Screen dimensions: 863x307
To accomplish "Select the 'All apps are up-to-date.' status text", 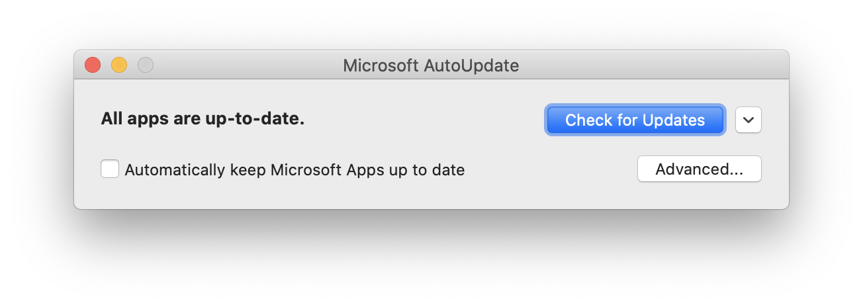I will click(x=203, y=120).
